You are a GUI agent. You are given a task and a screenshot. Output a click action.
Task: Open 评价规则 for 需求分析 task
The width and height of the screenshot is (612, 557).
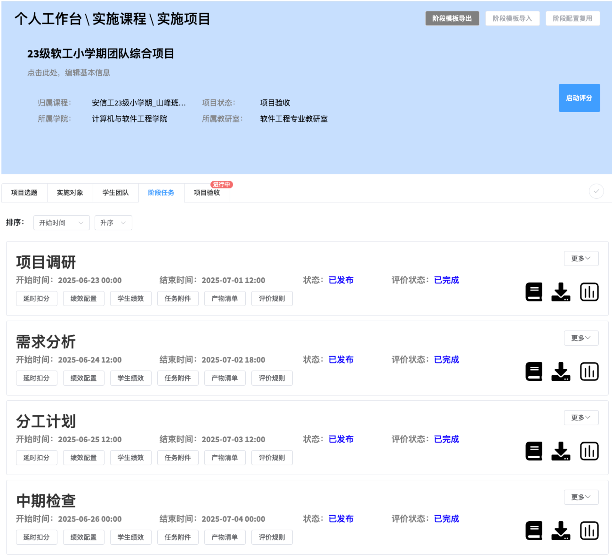(272, 378)
